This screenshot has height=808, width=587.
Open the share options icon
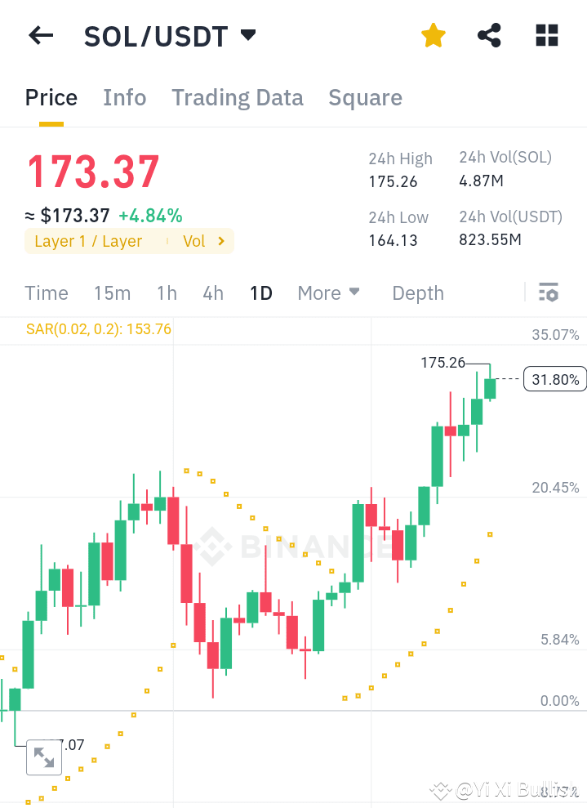(489, 35)
